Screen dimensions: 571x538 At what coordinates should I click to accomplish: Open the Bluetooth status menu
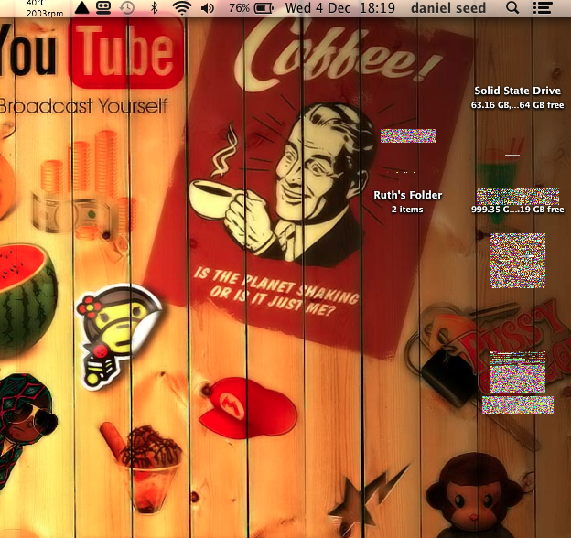(155, 7)
